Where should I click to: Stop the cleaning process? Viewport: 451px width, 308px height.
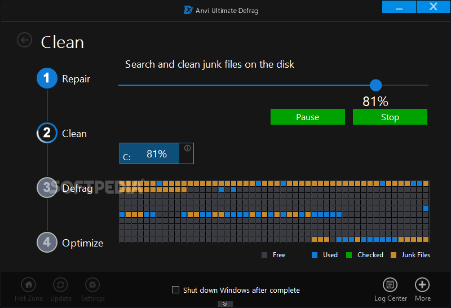pyautogui.click(x=390, y=117)
